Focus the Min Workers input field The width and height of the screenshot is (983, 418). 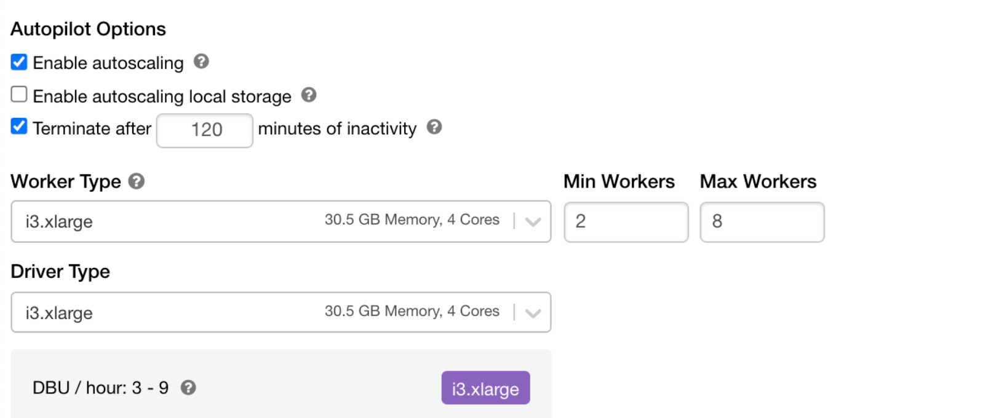tap(626, 222)
